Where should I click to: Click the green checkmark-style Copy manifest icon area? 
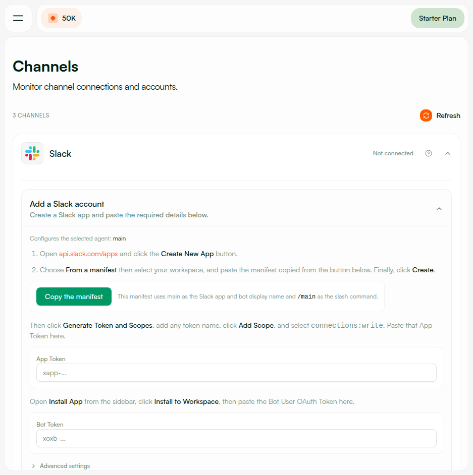pos(74,296)
